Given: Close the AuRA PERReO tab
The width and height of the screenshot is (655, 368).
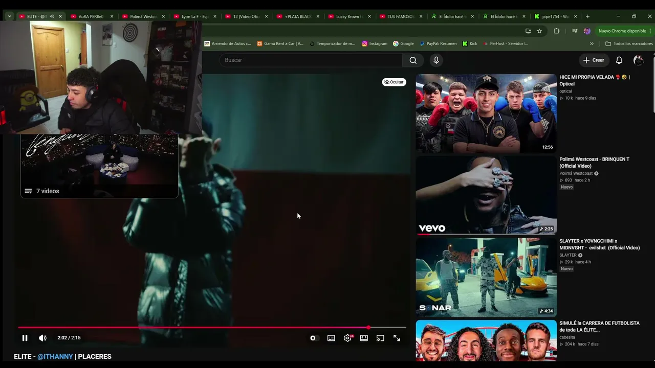Looking at the screenshot, I should click(x=112, y=16).
